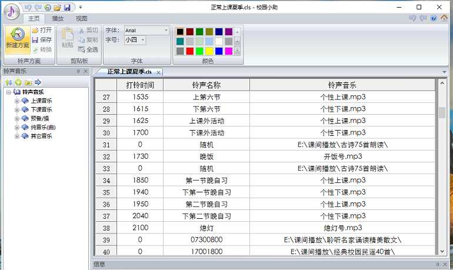Click the folder icon in 铃声音乐 toolbar
This screenshot has width=453, height=270.
point(28,82)
